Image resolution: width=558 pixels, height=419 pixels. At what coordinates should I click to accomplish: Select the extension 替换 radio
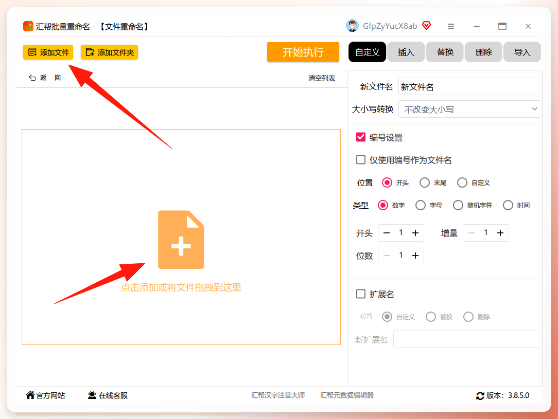point(431,317)
